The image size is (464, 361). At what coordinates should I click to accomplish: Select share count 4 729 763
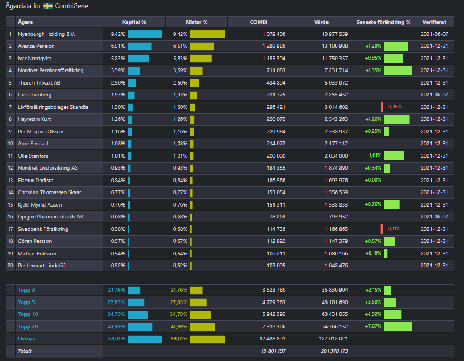click(x=274, y=302)
